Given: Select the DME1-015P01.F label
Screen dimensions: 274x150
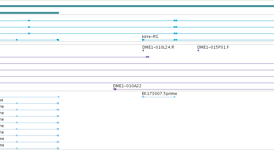Looking at the screenshot, I should [213, 47].
